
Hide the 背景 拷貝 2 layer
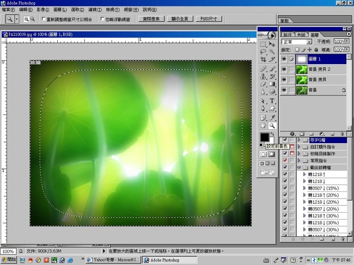point(285,70)
